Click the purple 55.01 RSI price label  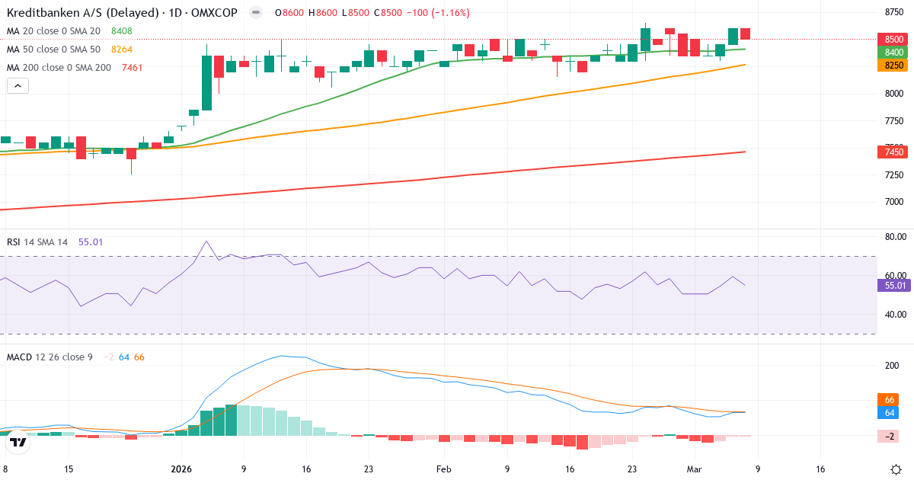click(894, 284)
